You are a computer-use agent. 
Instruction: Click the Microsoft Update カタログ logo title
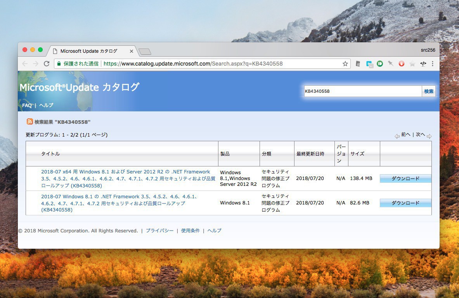click(x=79, y=87)
